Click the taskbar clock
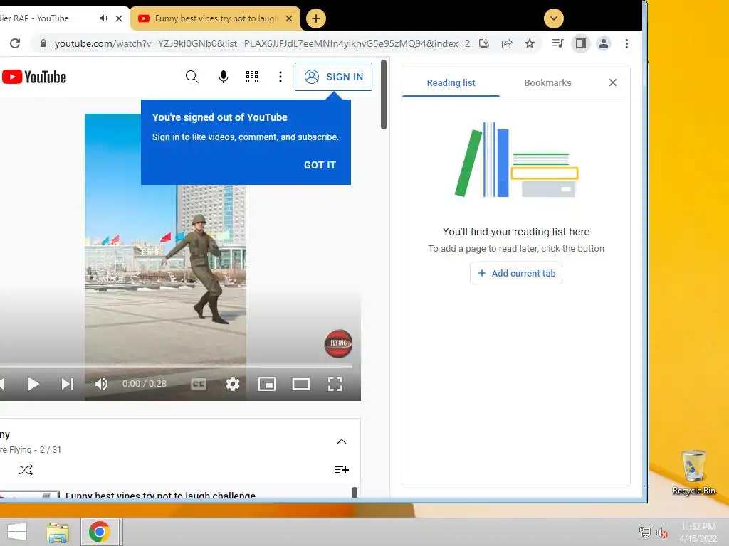The height and width of the screenshot is (546, 729). [x=698, y=532]
